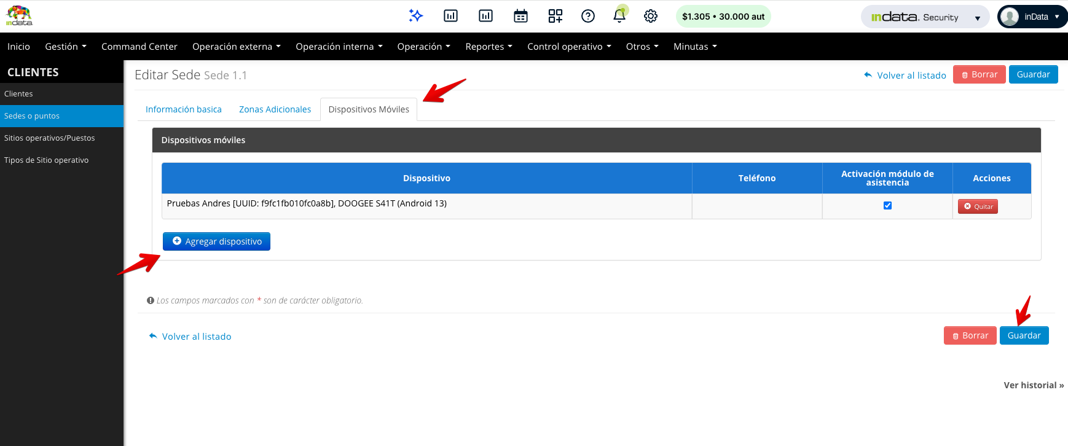The width and height of the screenshot is (1068, 446).
Task: Open the help question mark icon
Action: point(588,16)
